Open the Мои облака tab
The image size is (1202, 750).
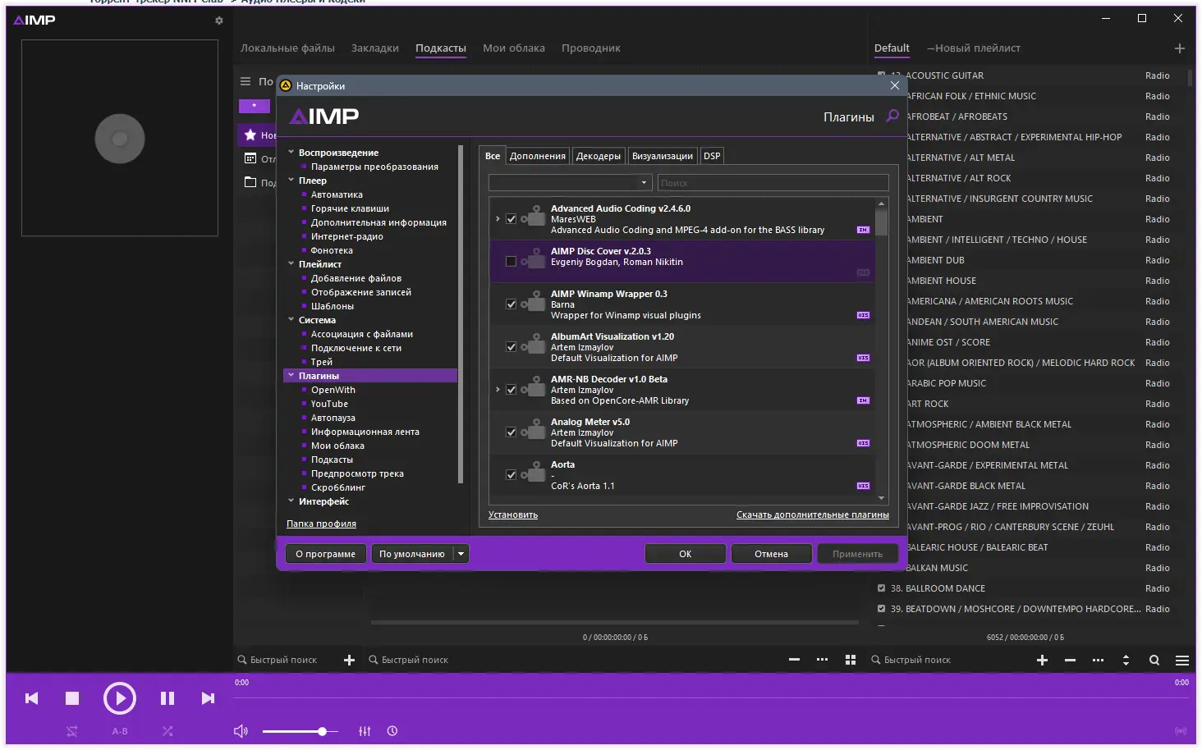point(514,48)
